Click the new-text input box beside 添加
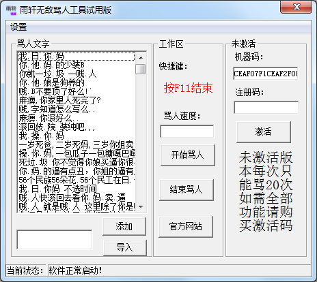The height and width of the screenshot is (282, 317). coord(55,240)
